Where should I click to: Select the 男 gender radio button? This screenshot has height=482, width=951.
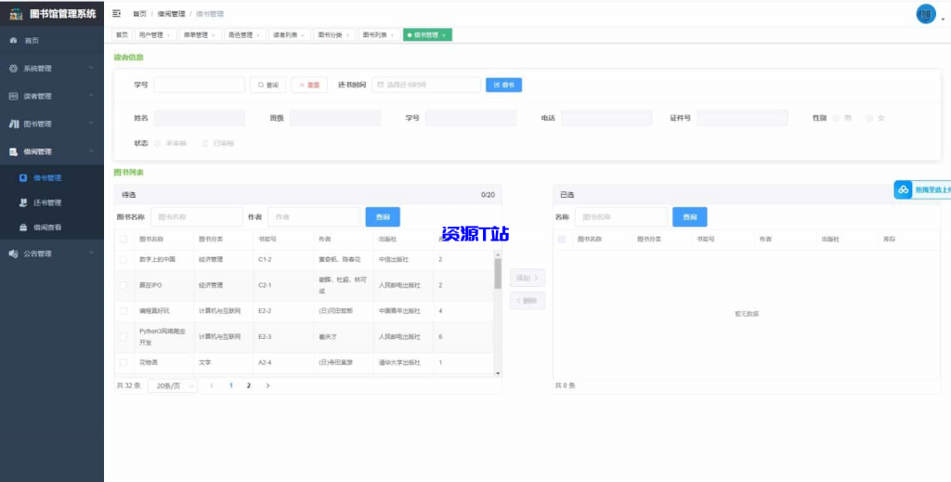pyautogui.click(x=836, y=118)
